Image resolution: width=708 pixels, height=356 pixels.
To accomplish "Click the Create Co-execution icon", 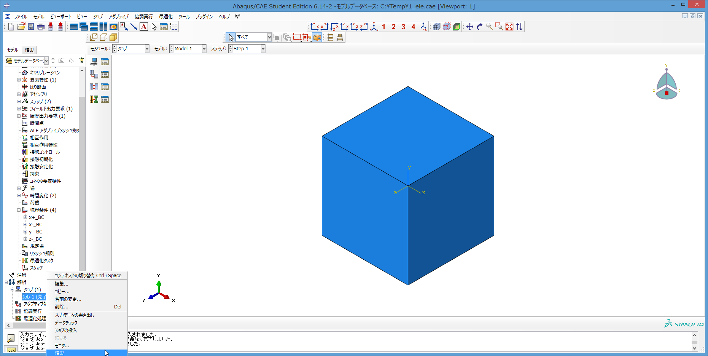I will (94, 87).
